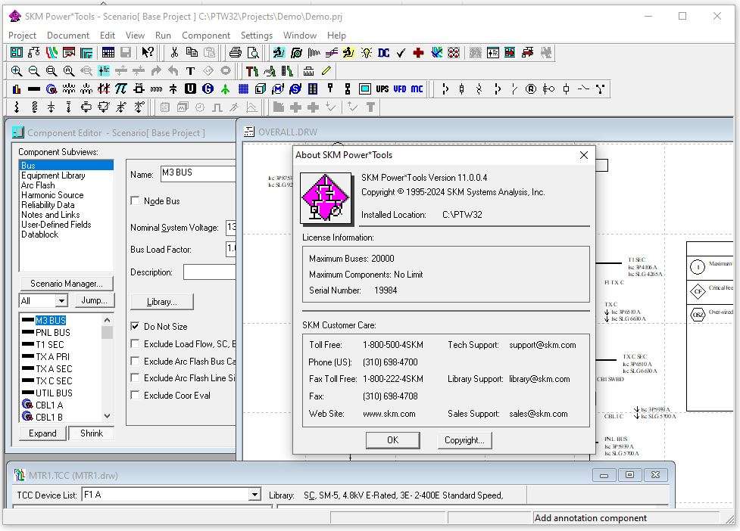Click the light bulb study icon

tap(367, 52)
